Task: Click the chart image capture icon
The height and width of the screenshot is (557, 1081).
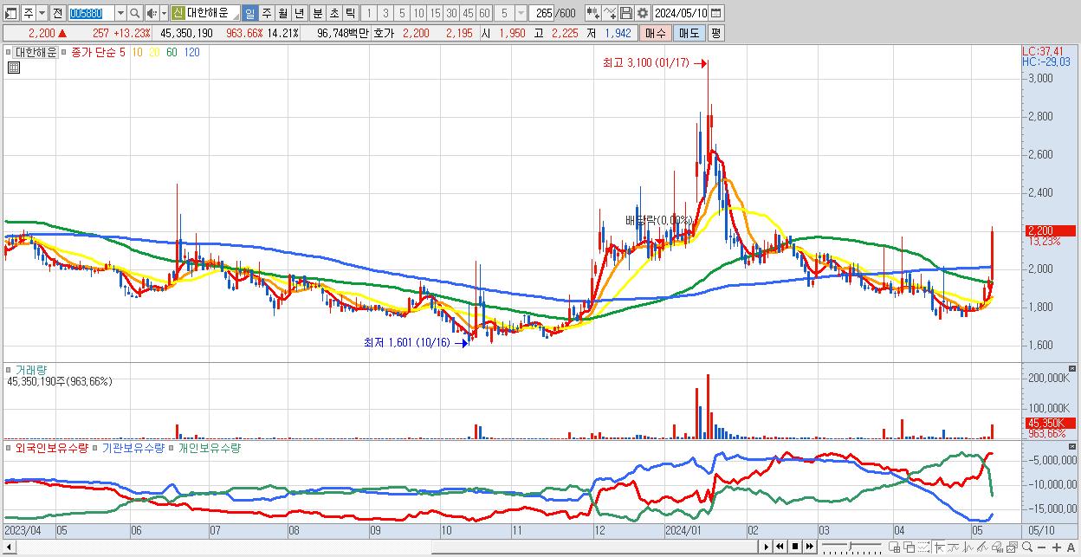Action: coord(1011,547)
